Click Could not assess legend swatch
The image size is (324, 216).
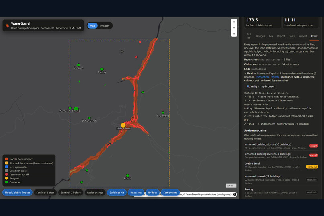[6, 171]
